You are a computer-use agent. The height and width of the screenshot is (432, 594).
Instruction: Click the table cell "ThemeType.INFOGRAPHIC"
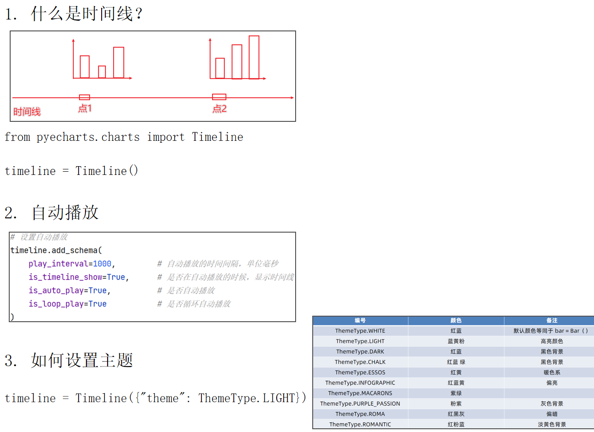360,383
